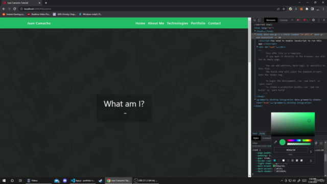Screen dimensions: 327x184
Task: Click the HEX color value field
Action: tap(291, 150)
